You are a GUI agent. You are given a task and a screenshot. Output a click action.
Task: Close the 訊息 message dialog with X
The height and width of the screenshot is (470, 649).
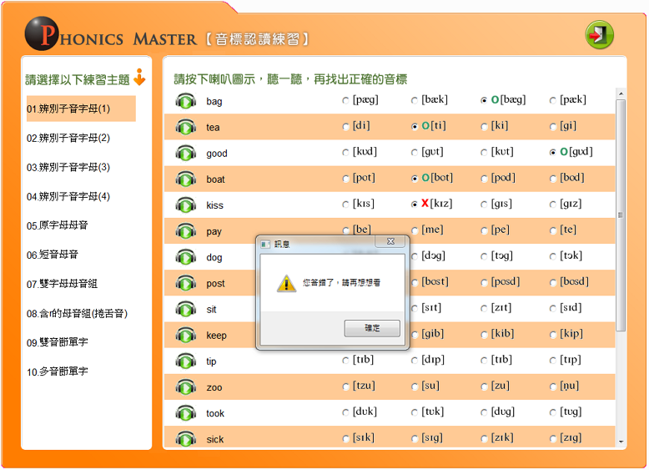tap(390, 241)
